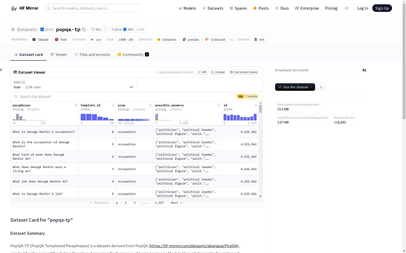Click the 100K - 1M size tag
406x253 pixels.
click(126, 39)
